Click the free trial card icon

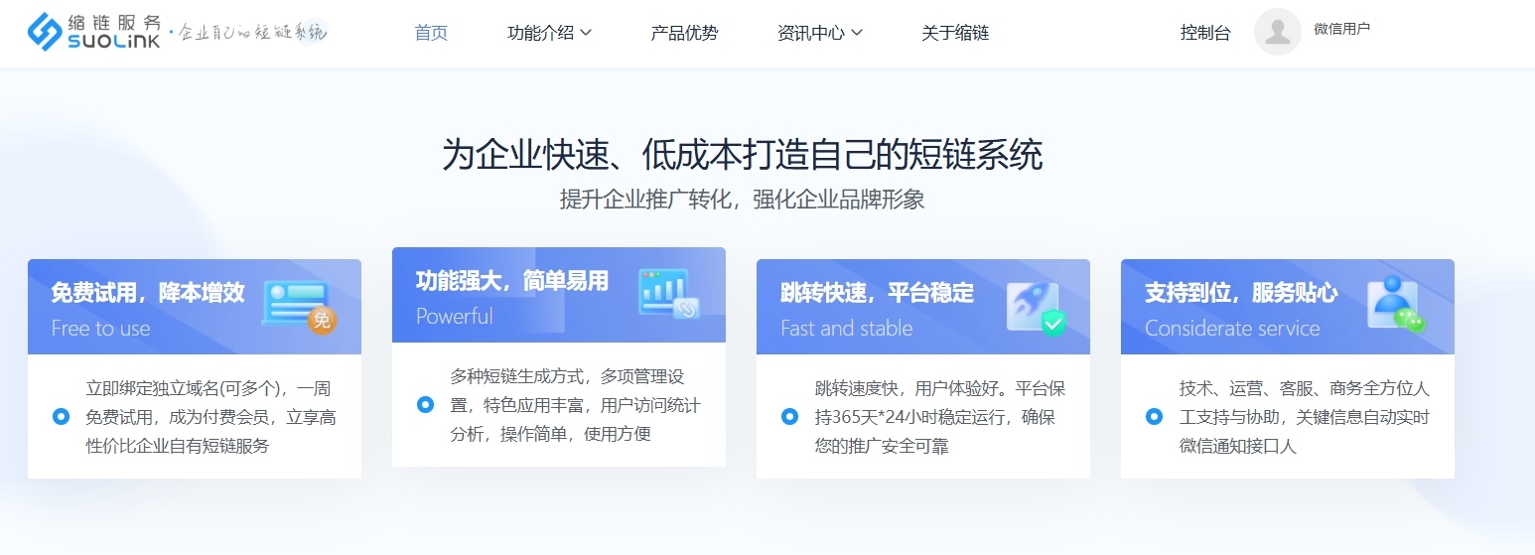point(299,306)
